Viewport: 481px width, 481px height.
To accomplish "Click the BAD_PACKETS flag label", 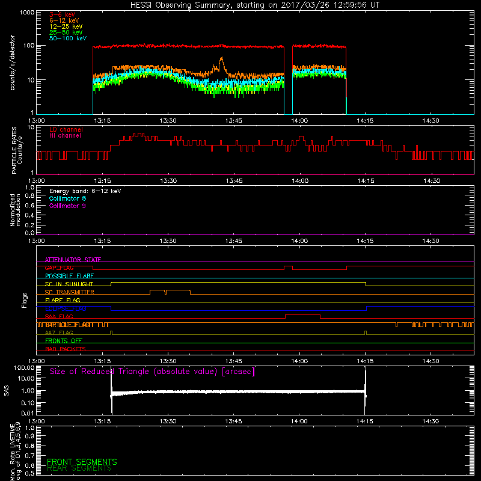I will pyautogui.click(x=66, y=349).
